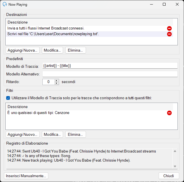Click the Chiudi button

click(169, 176)
